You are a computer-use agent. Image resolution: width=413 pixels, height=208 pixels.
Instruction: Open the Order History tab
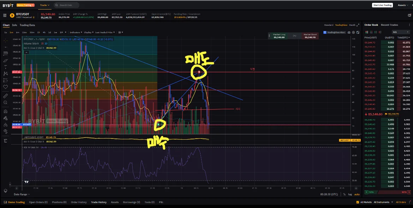[x=79, y=202]
